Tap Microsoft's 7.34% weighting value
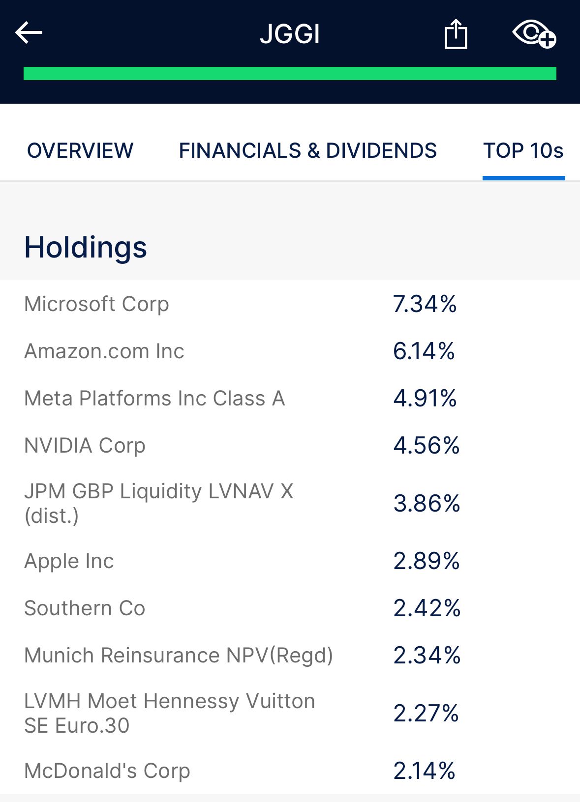 click(425, 304)
